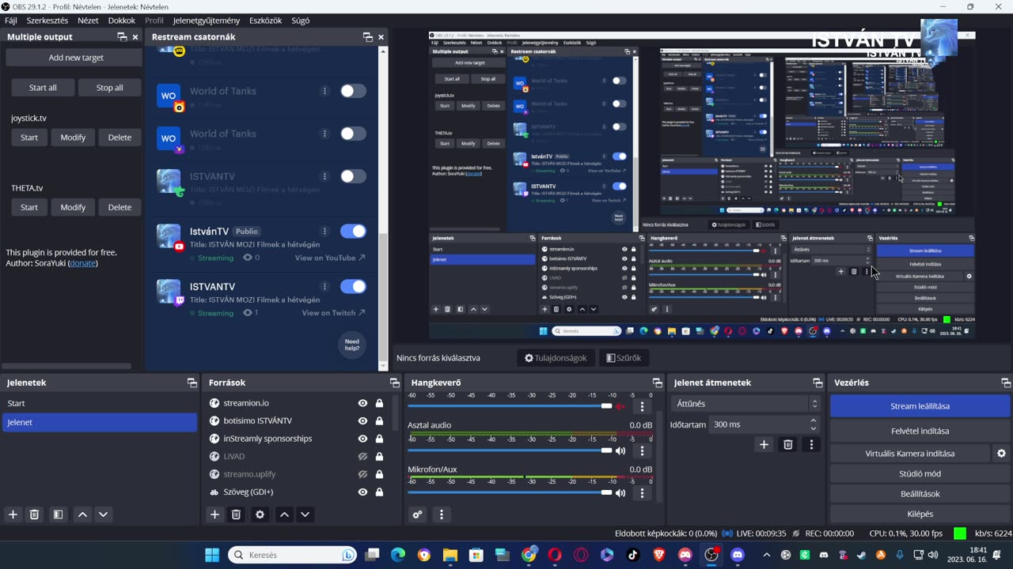The image size is (1013, 569).
Task: Click the Asztal audio volume slider
Action: pyautogui.click(x=510, y=450)
